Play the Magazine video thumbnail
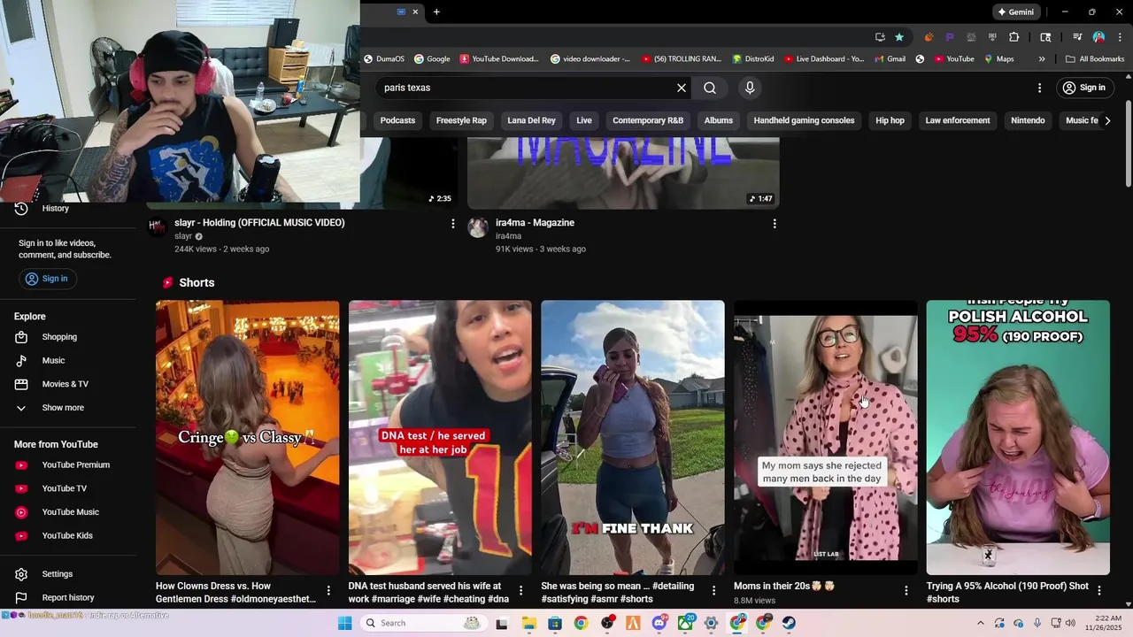 (x=623, y=173)
